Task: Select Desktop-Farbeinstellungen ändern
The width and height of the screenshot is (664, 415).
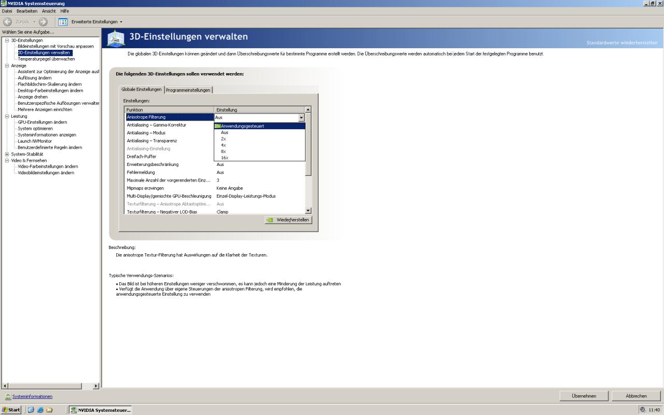Action: click(x=50, y=90)
